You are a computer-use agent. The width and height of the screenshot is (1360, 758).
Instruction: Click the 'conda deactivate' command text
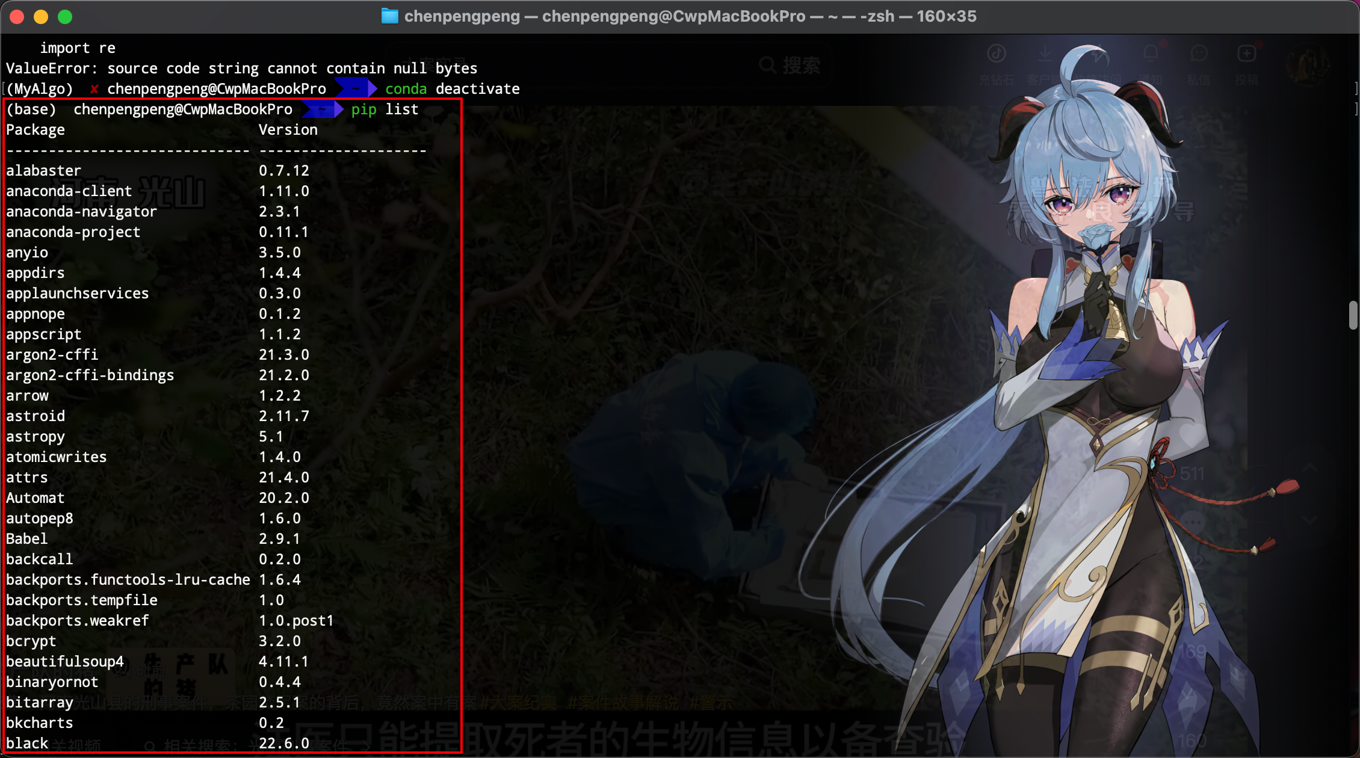coord(453,89)
